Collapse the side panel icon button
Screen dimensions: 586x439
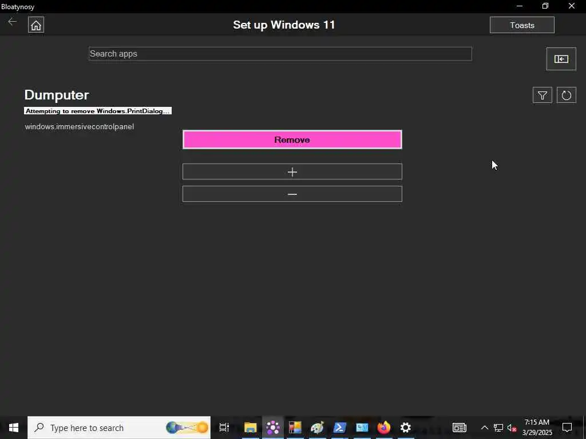pyautogui.click(x=561, y=59)
